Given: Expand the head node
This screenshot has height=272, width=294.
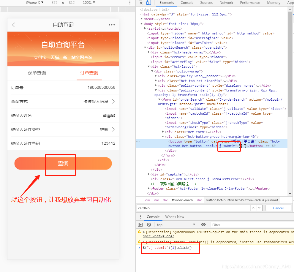Looking at the screenshot, I should pyautogui.click(x=142, y=19).
